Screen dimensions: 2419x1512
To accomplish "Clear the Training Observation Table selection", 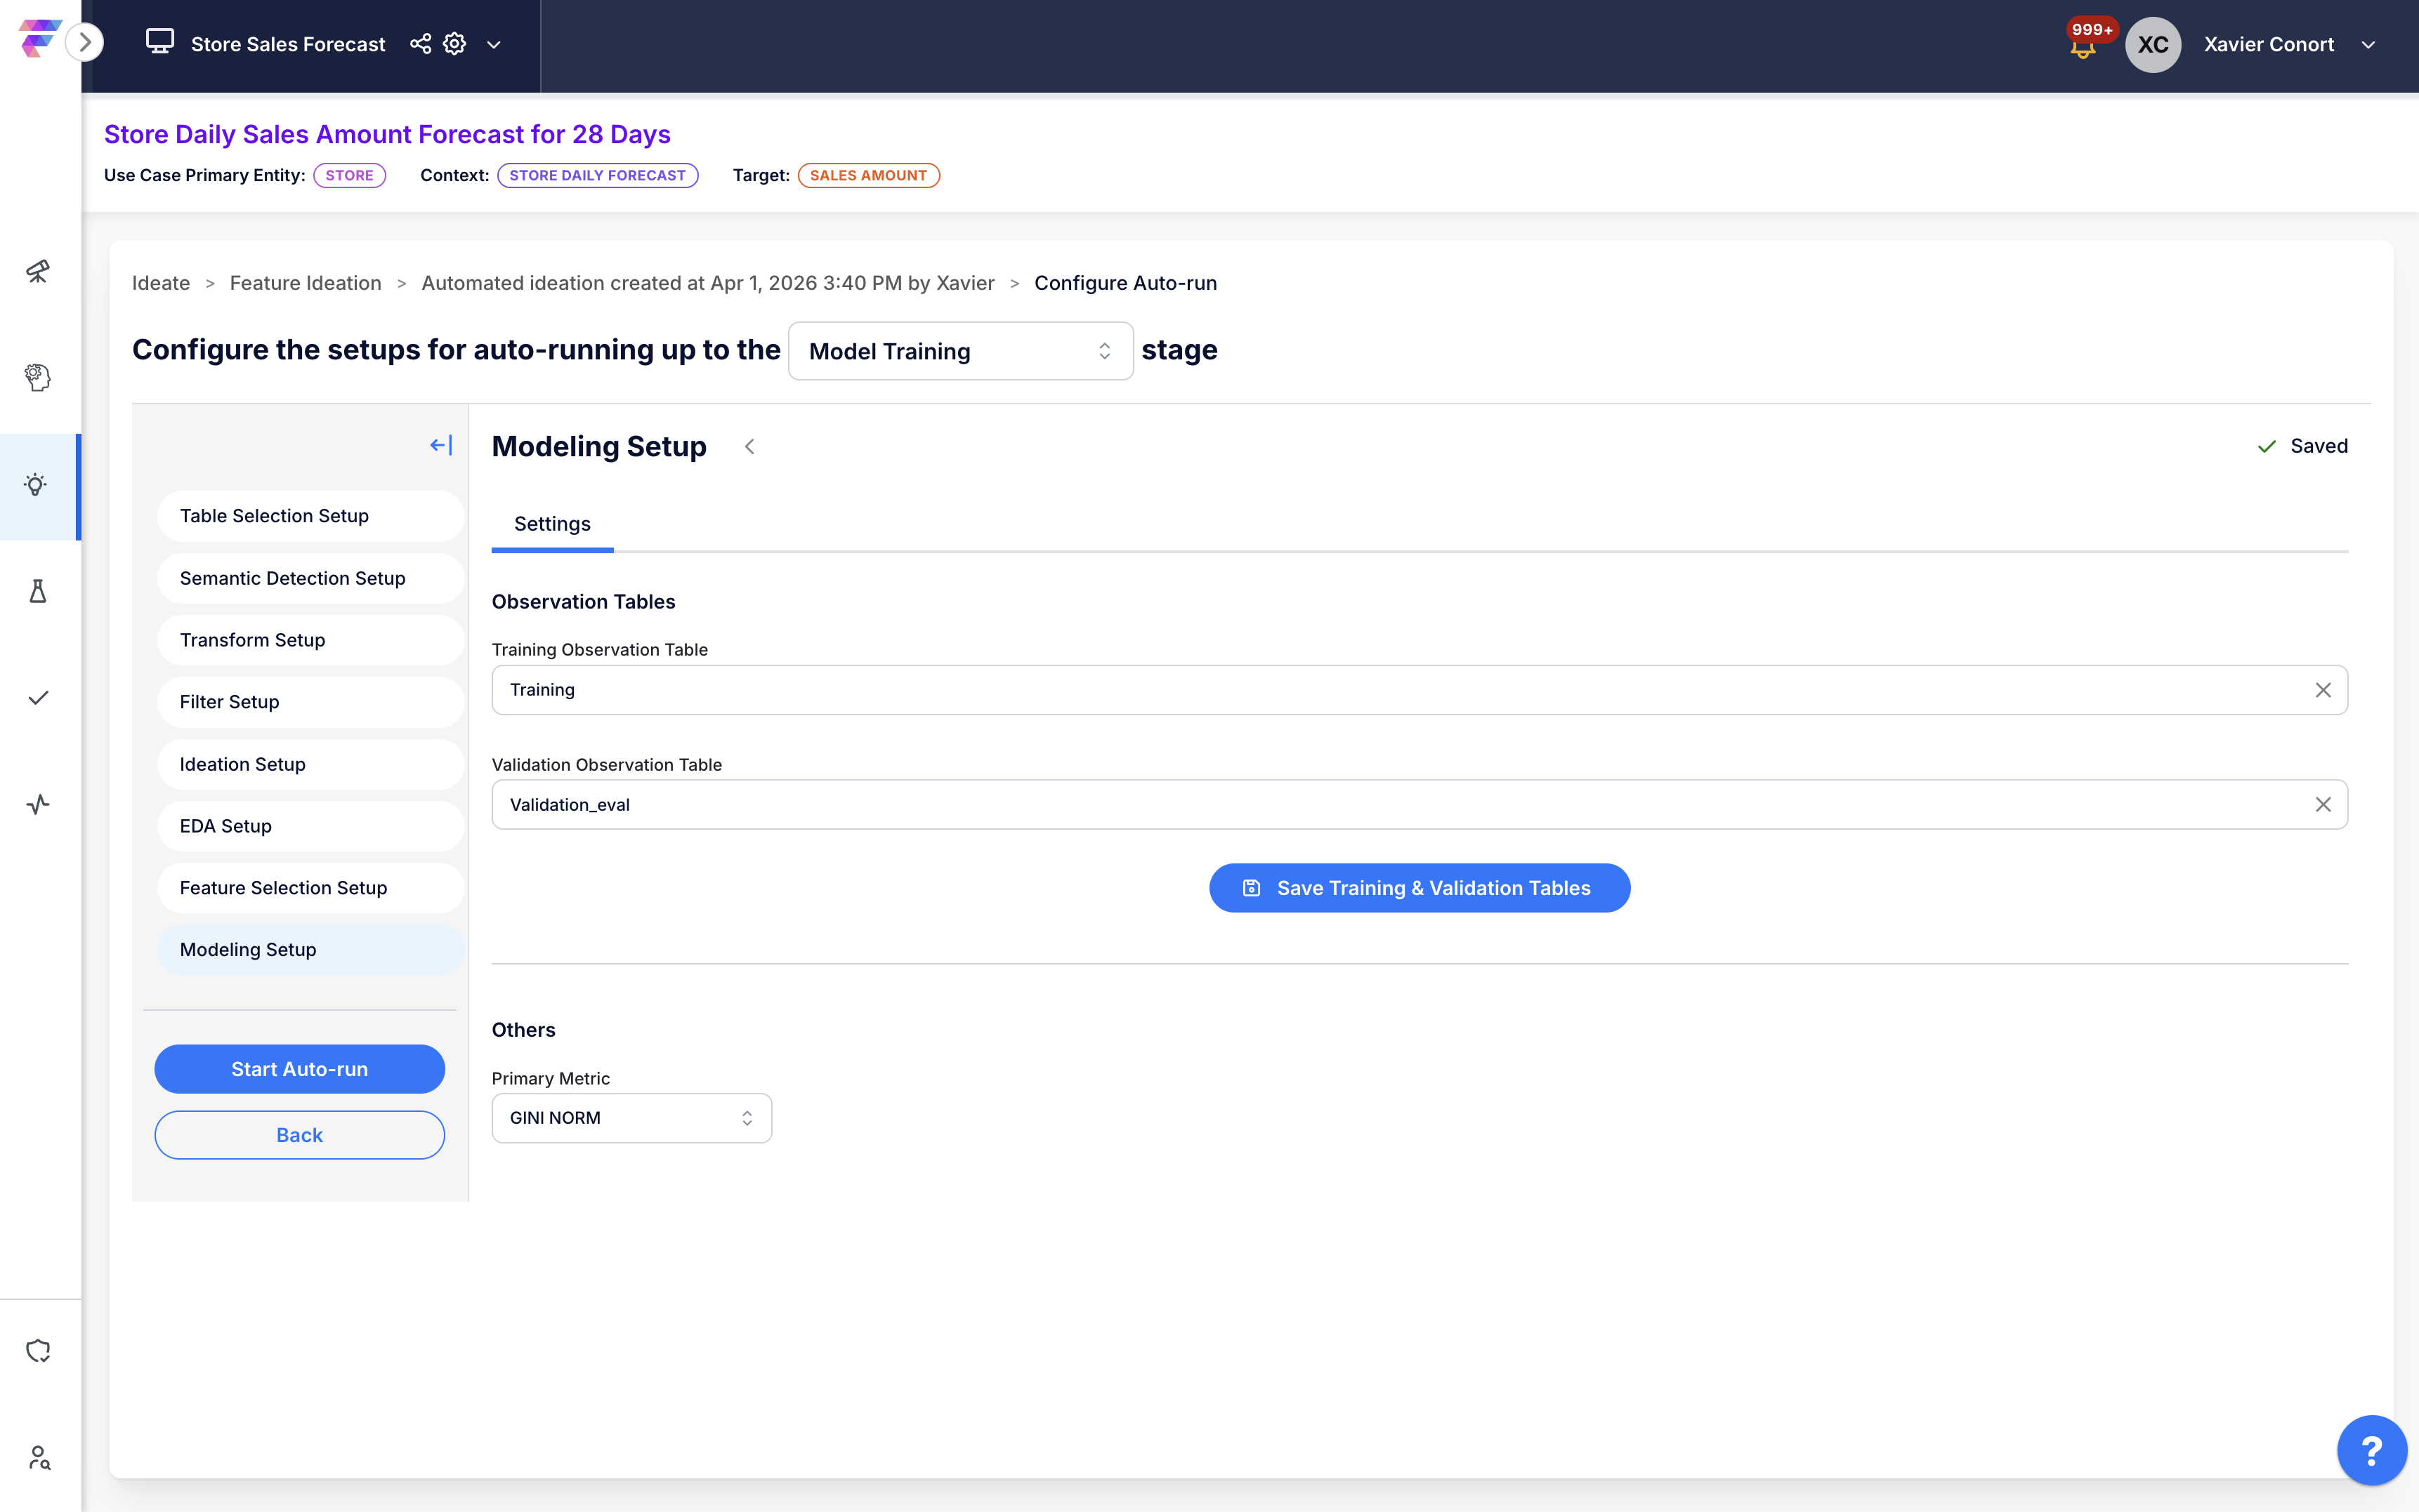I will (2322, 690).
